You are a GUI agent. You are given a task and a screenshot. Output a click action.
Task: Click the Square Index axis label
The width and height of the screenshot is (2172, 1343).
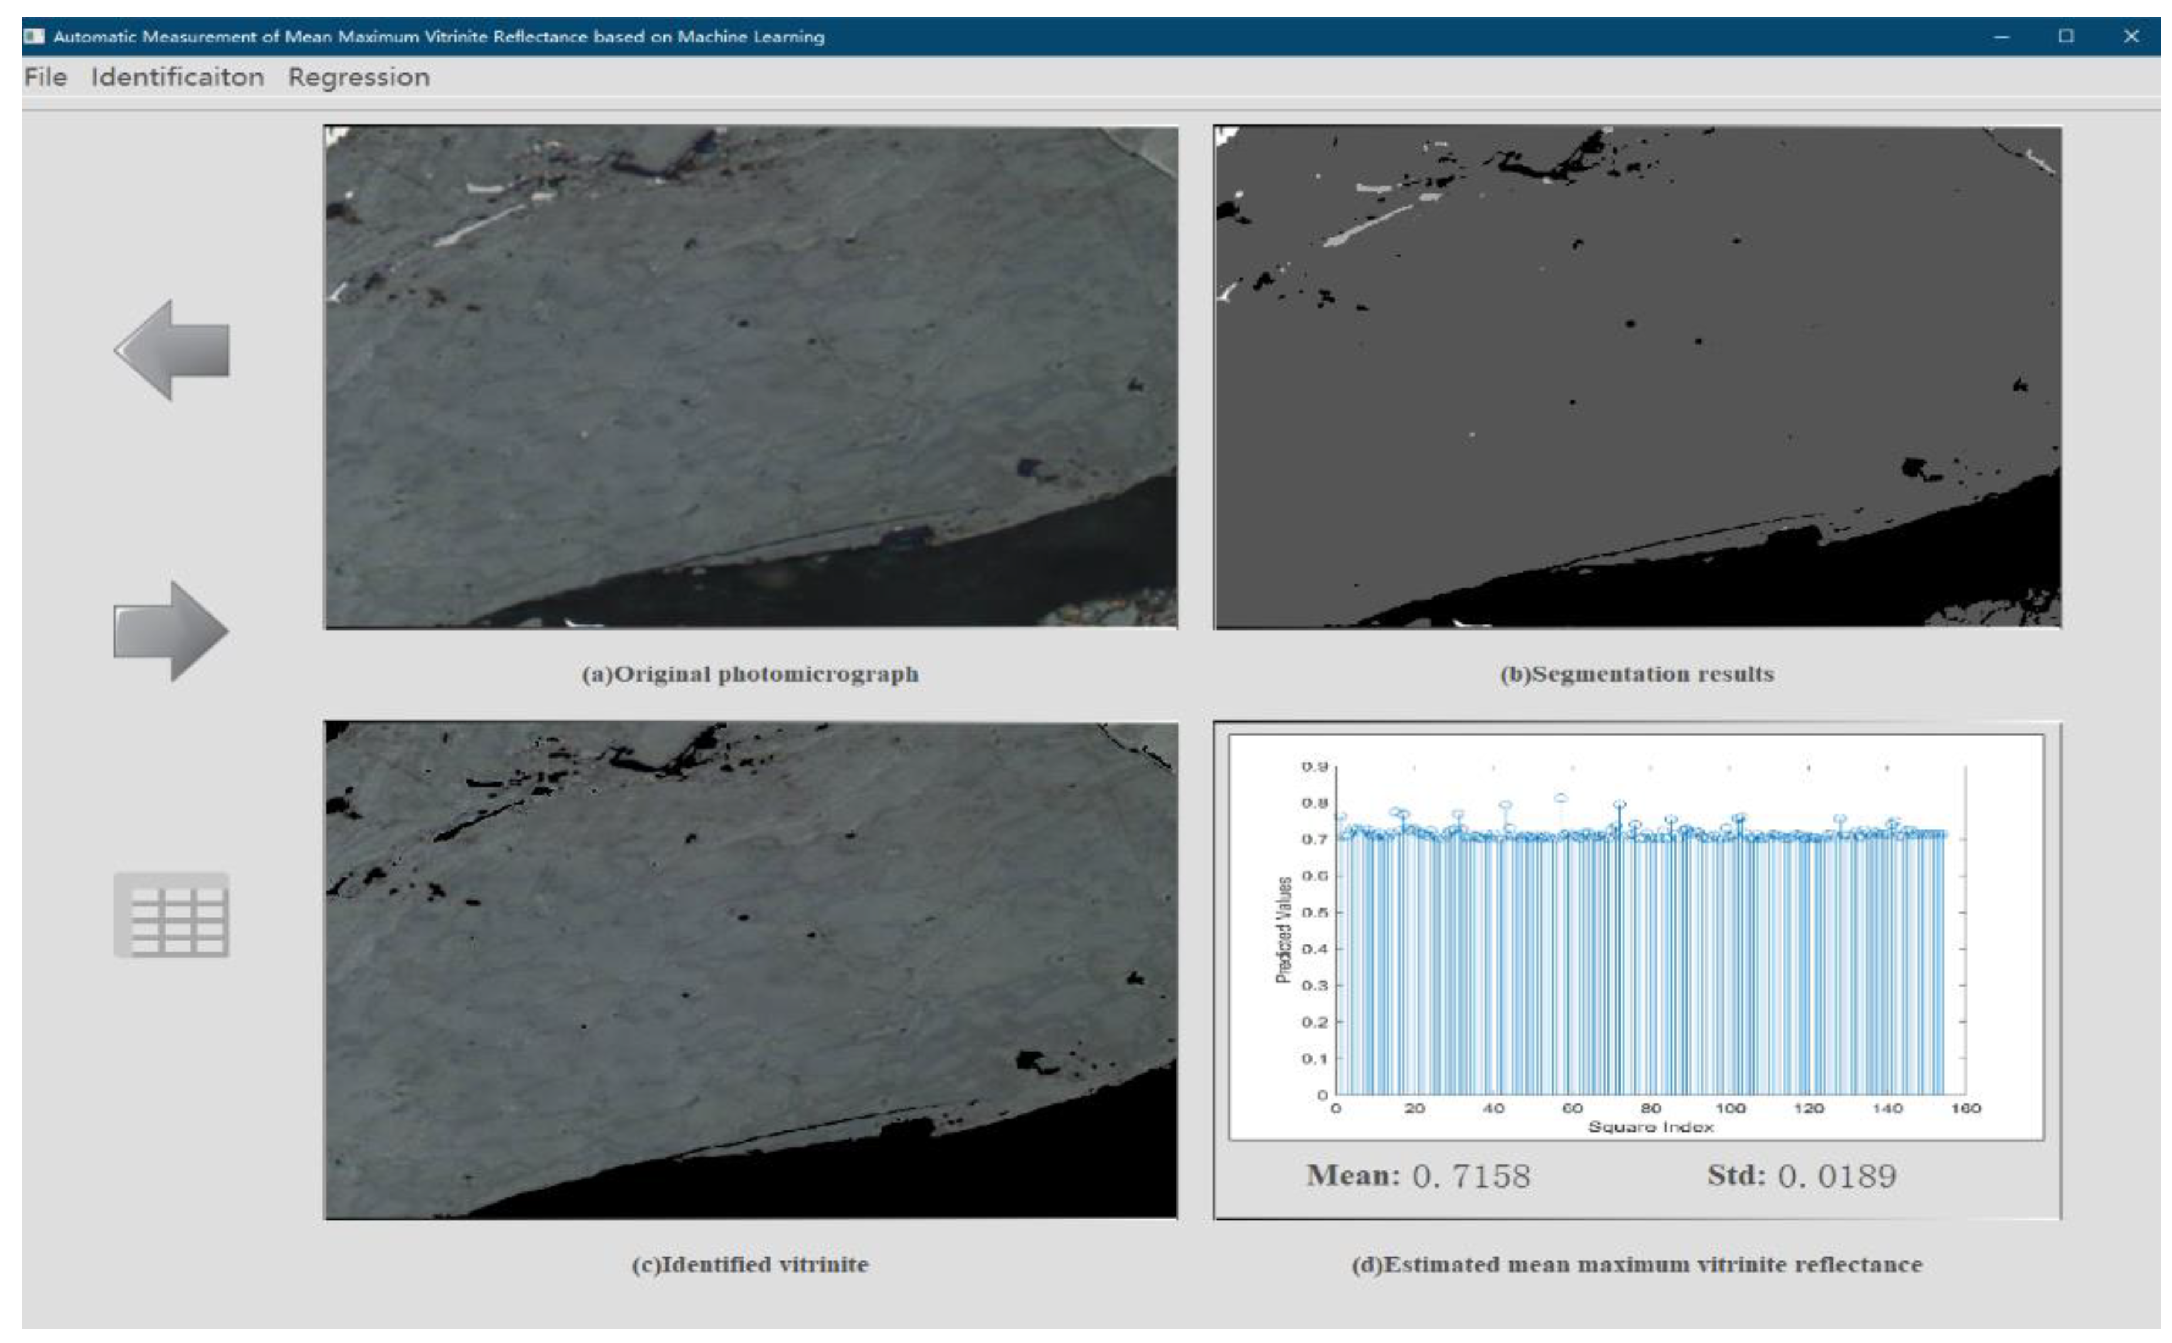[1650, 1127]
